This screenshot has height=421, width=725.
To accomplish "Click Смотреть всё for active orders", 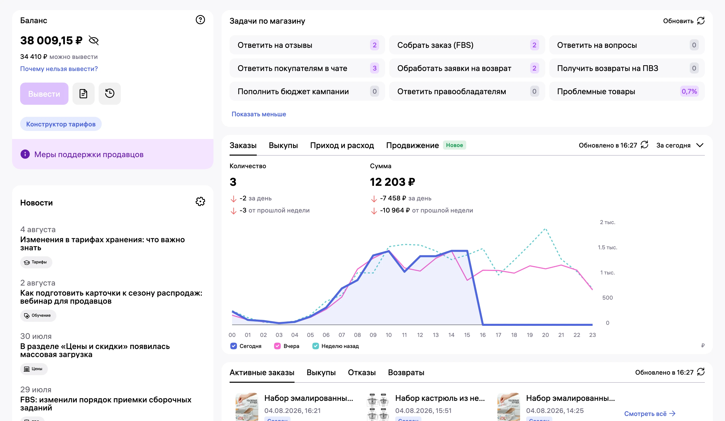I will click(x=650, y=413).
